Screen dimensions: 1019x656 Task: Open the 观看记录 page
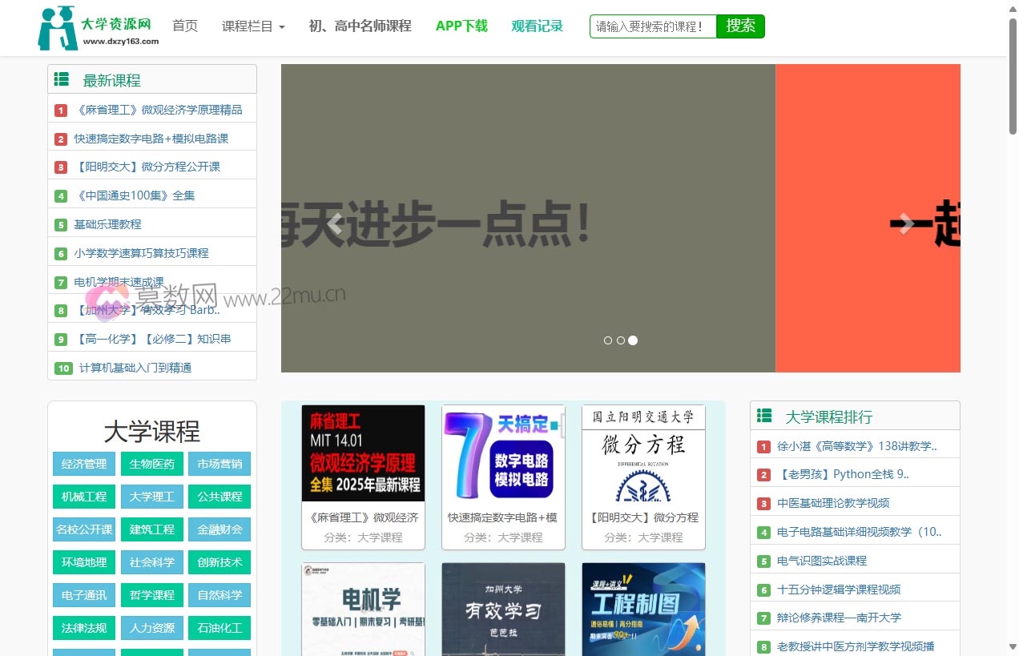[x=536, y=26]
